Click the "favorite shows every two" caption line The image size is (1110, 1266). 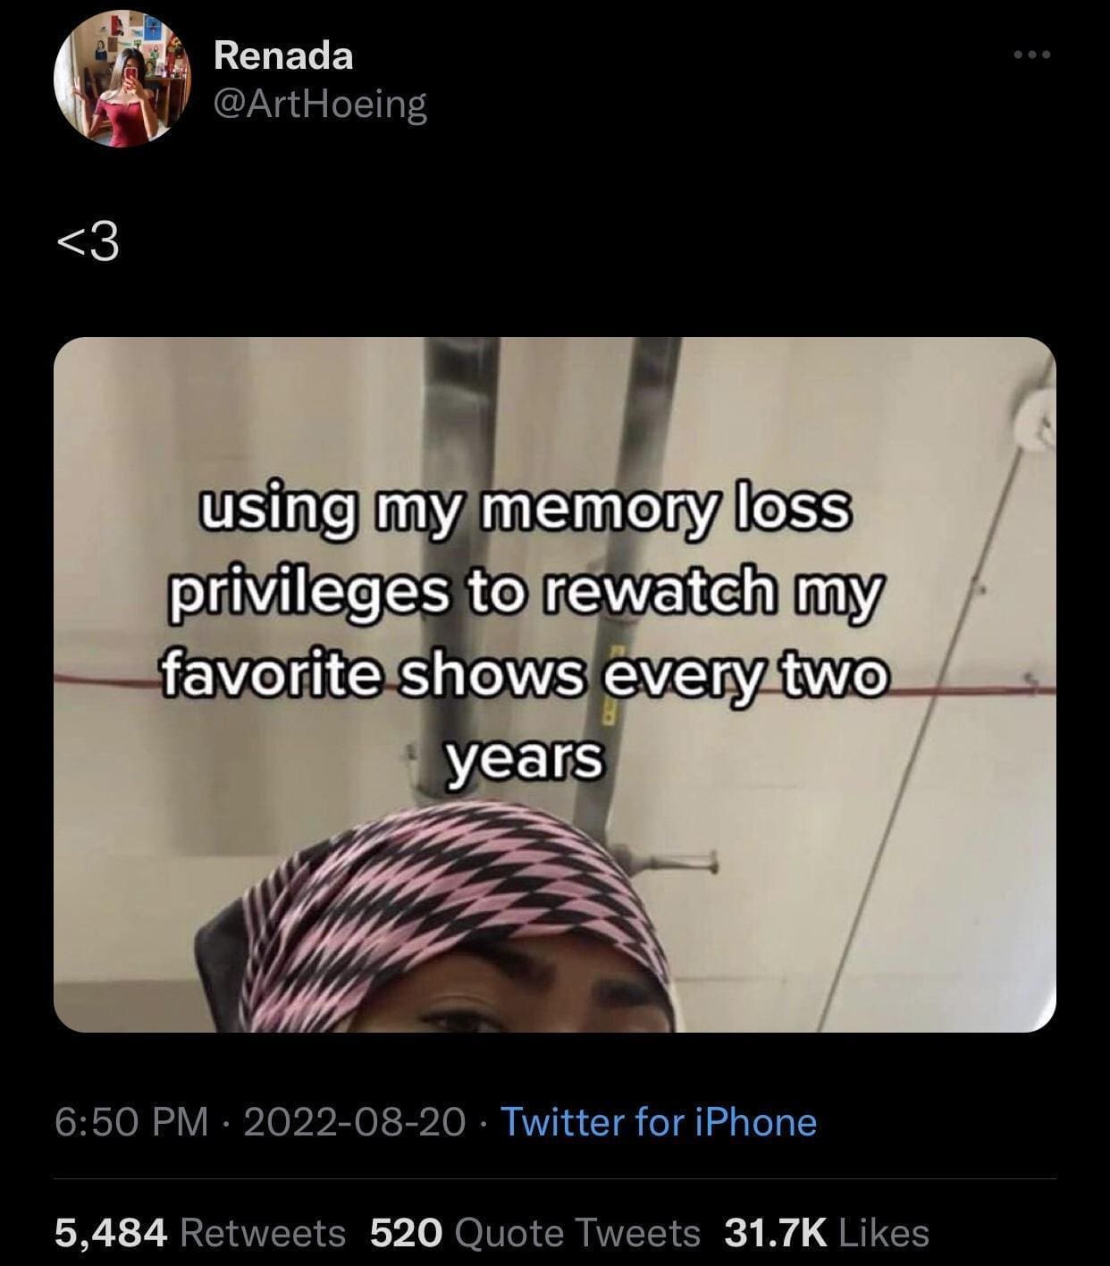526,676
